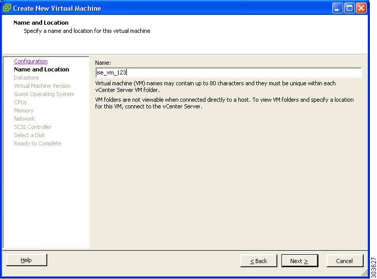Image resolution: width=377 pixels, height=279 pixels.
Task: Close the Create New Virtual Machine dialog
Action: 361,8
